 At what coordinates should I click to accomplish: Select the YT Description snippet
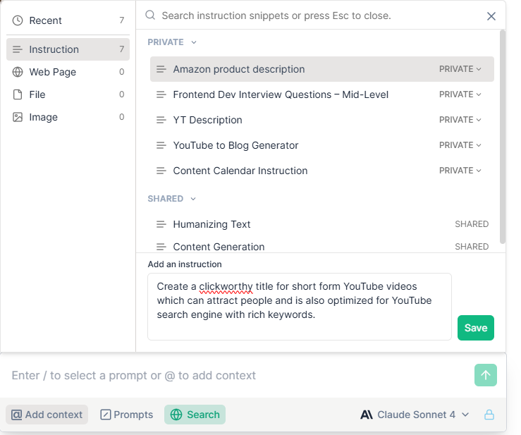tap(321, 120)
